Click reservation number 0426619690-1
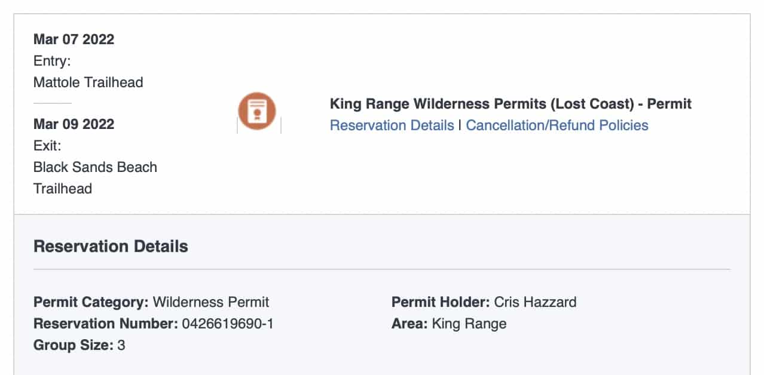Image resolution: width=764 pixels, height=375 pixels. [228, 324]
